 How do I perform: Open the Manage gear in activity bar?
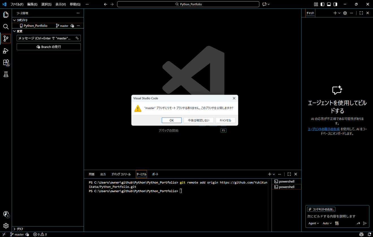pyautogui.click(x=6, y=226)
